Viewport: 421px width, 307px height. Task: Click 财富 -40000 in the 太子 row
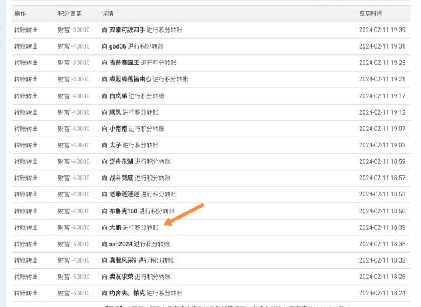coord(74,145)
